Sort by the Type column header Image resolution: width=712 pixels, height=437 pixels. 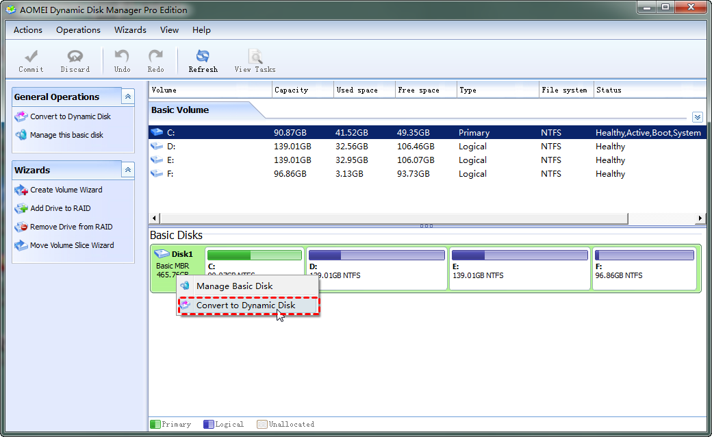pyautogui.click(x=498, y=90)
